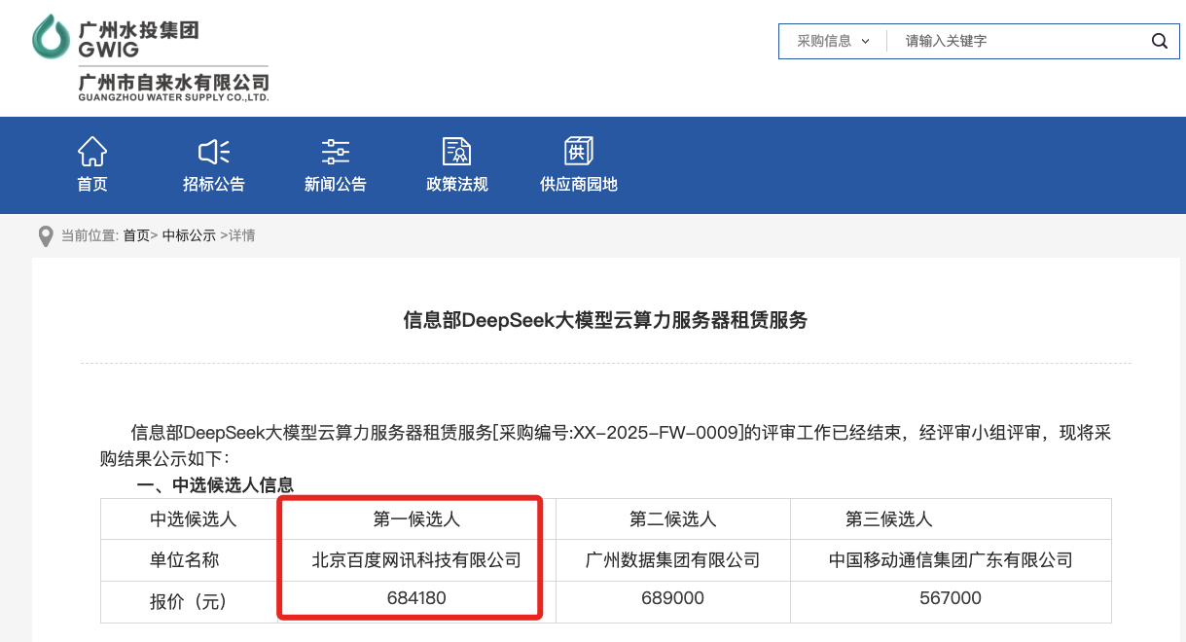Image resolution: width=1186 pixels, height=642 pixels.
Task: Select the 招标公告 megaphone icon
Action: [213, 151]
